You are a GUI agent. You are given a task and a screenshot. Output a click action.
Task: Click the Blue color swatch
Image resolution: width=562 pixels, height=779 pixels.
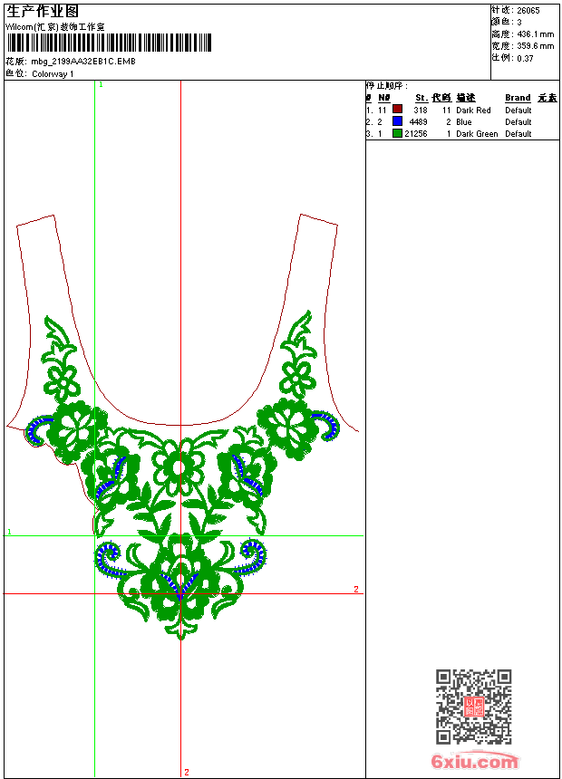[x=397, y=120]
